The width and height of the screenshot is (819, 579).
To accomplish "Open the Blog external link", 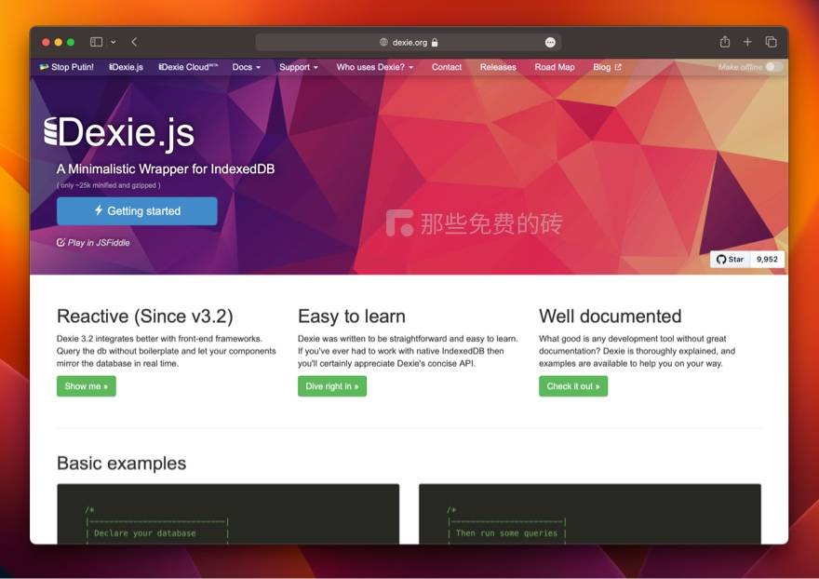I will [x=607, y=67].
